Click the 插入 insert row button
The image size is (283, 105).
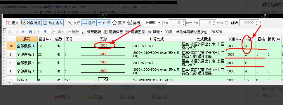click(58, 32)
